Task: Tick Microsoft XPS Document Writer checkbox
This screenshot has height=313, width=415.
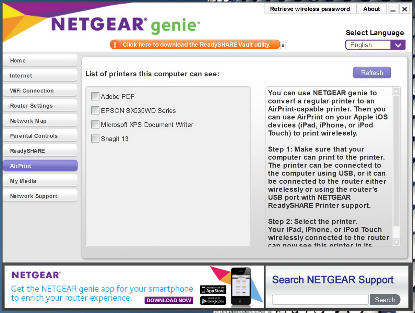Action: pyautogui.click(x=95, y=125)
